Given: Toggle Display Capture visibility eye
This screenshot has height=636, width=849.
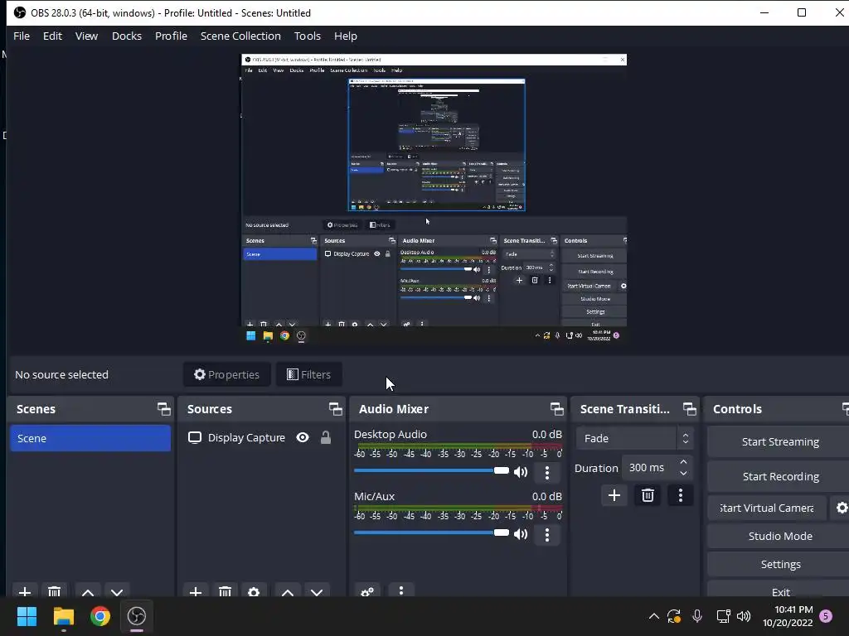Looking at the screenshot, I should [x=303, y=437].
